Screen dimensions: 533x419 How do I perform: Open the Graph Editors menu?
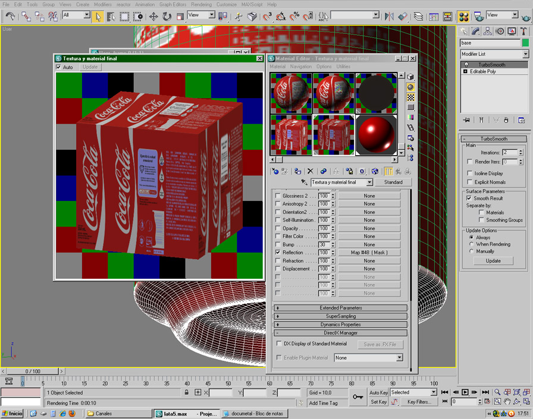click(x=173, y=4)
